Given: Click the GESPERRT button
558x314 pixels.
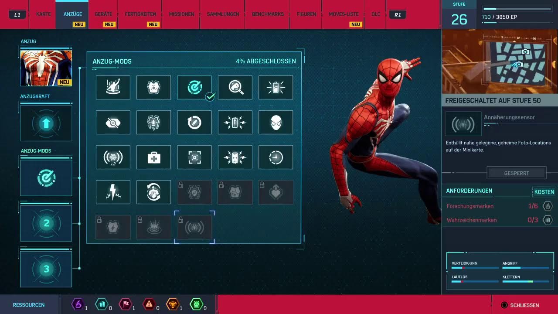Looking at the screenshot, I should click(x=517, y=173).
